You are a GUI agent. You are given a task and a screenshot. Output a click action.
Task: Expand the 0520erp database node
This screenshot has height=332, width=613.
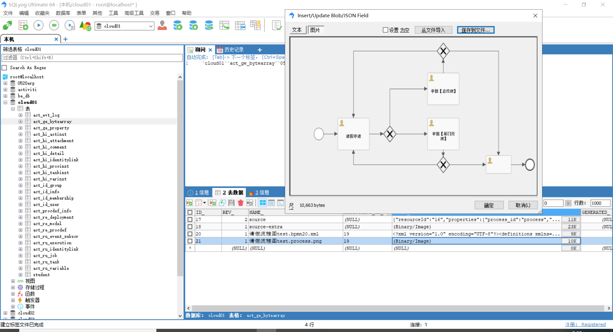(5, 83)
